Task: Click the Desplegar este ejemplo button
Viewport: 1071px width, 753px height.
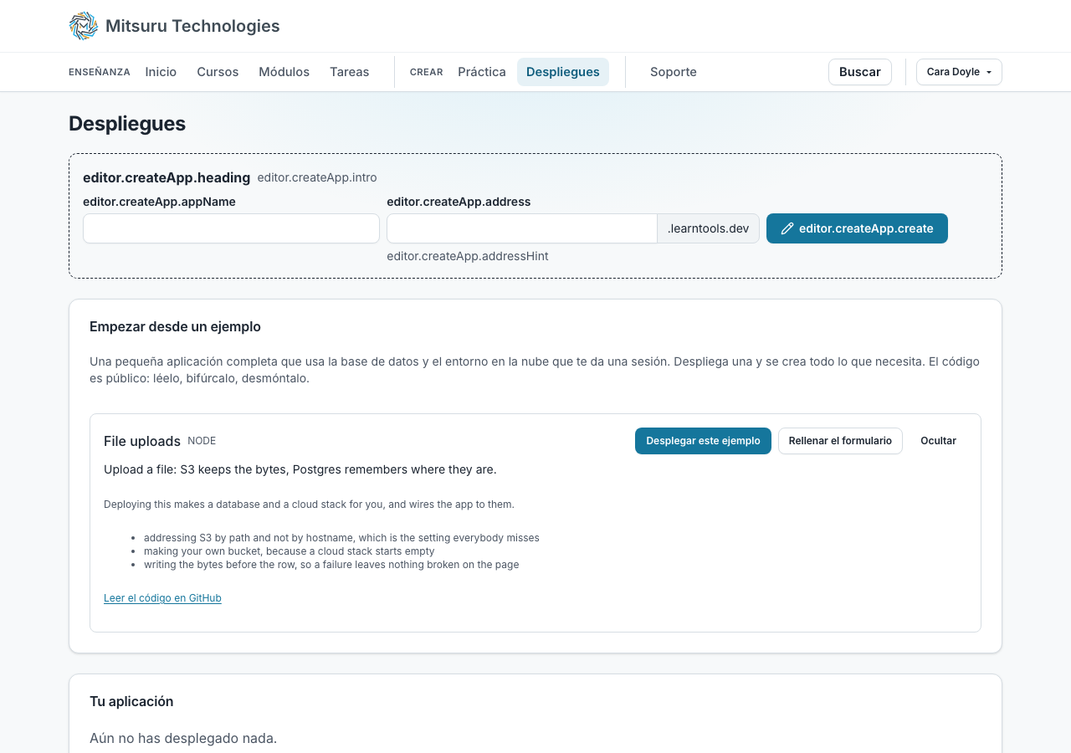Action: (x=703, y=441)
